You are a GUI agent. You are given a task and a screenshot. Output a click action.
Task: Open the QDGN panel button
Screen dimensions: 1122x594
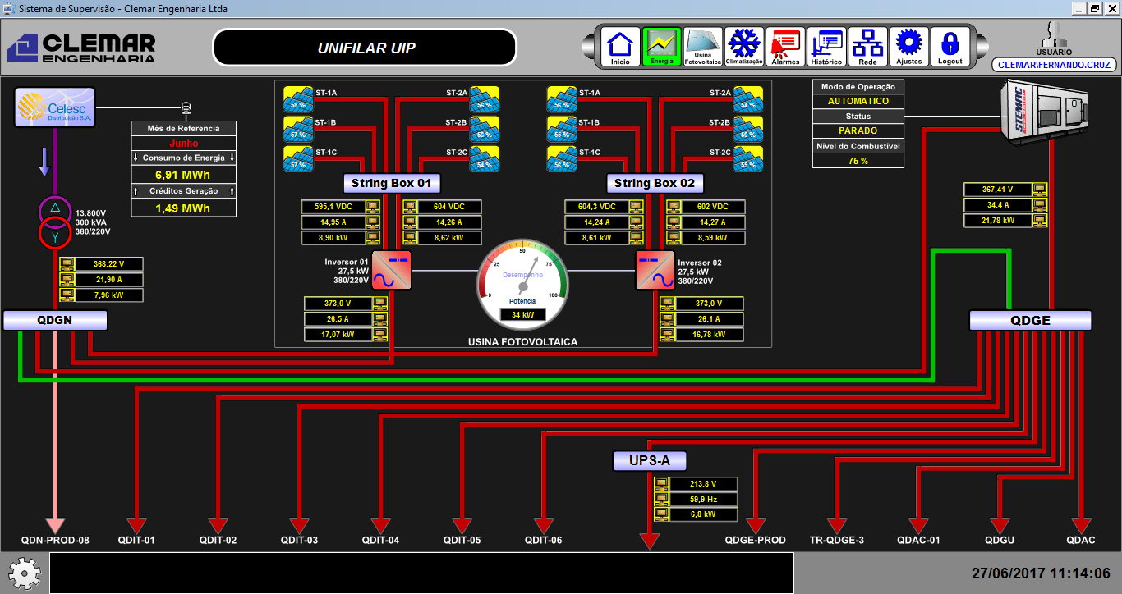click(55, 321)
